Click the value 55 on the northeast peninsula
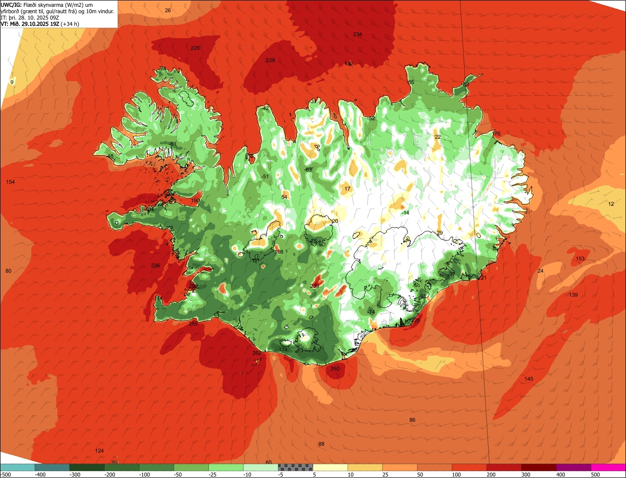The image size is (626, 478). 411,82
